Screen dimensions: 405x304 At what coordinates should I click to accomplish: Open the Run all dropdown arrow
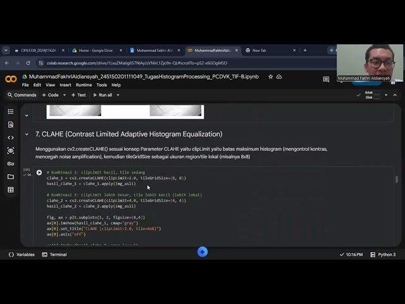coord(118,95)
